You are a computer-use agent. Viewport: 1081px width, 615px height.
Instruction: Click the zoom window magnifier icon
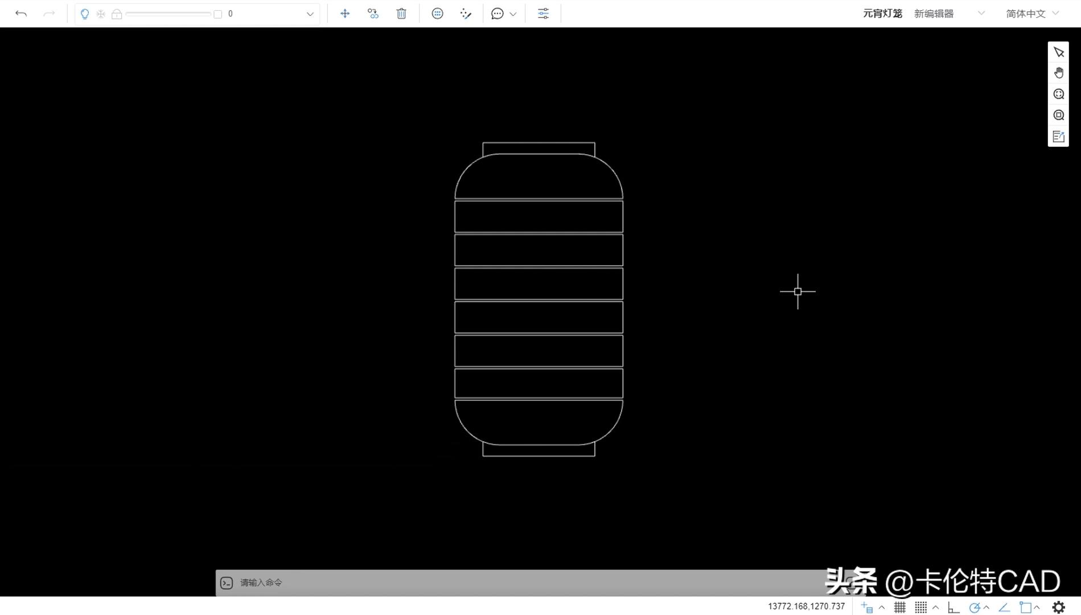1058,115
